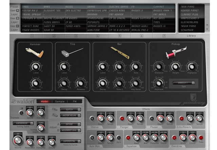Click the Volume knob

[x=18, y=141]
